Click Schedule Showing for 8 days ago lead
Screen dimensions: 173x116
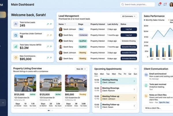click(x=129, y=58)
